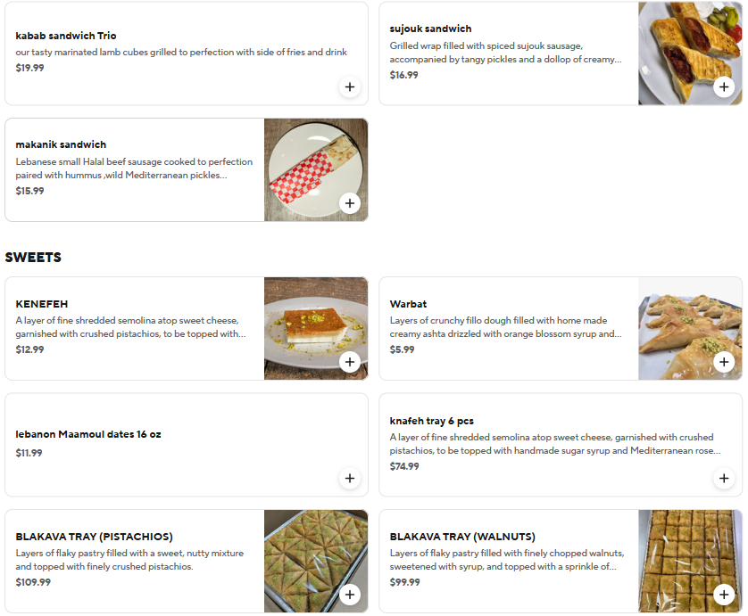Jump to the SWEETS section heading
Viewport: 748px width, 616px height.
pos(33,258)
